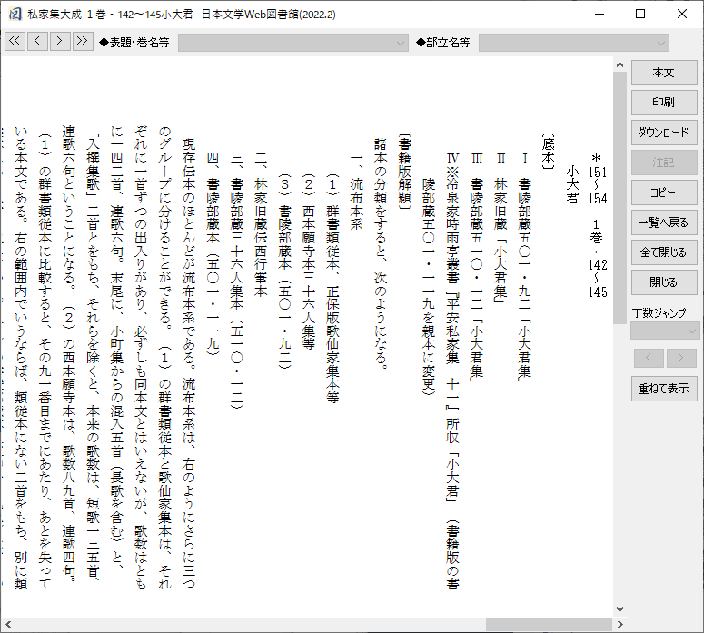Click the 印刷 print button
Viewport: 704px width, 633px height.
(664, 103)
